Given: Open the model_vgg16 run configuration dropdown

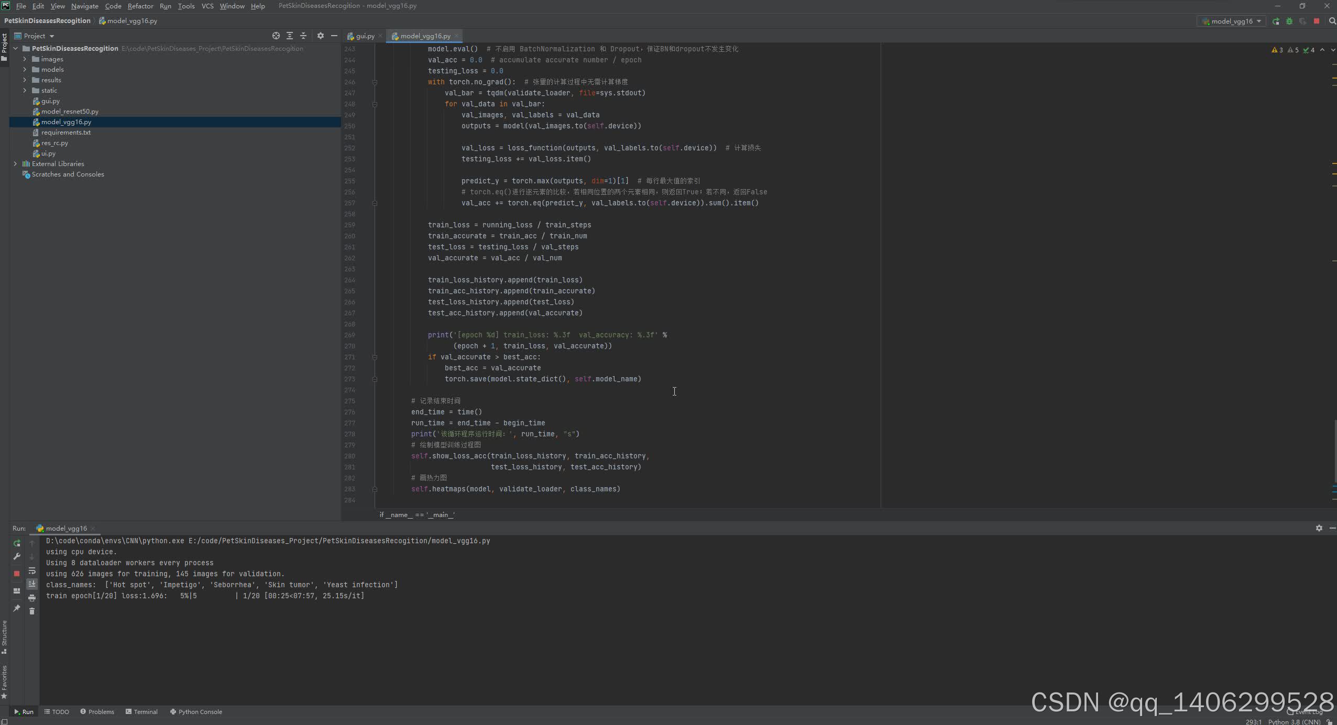Looking at the screenshot, I should [x=1232, y=21].
